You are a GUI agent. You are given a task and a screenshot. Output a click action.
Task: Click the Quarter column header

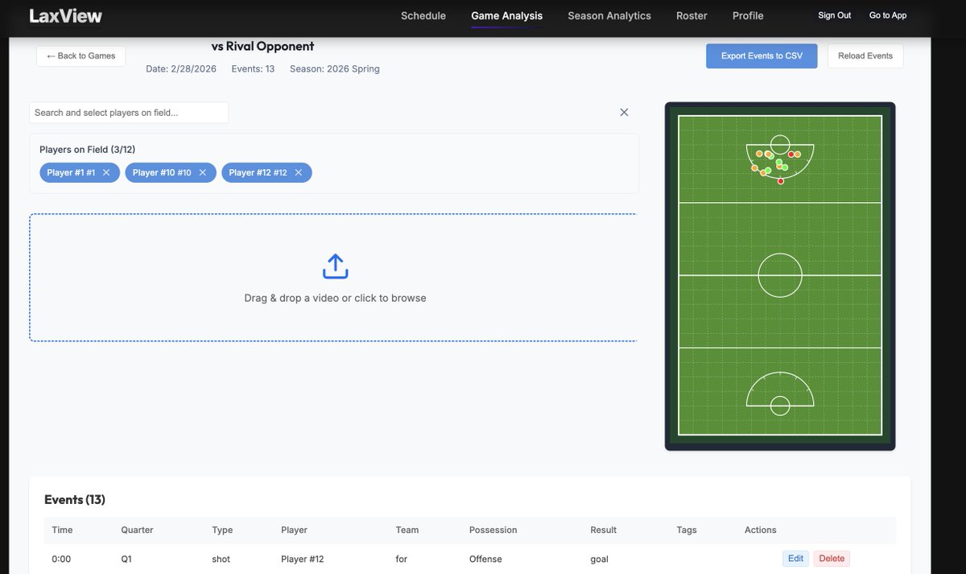pyautogui.click(x=137, y=530)
